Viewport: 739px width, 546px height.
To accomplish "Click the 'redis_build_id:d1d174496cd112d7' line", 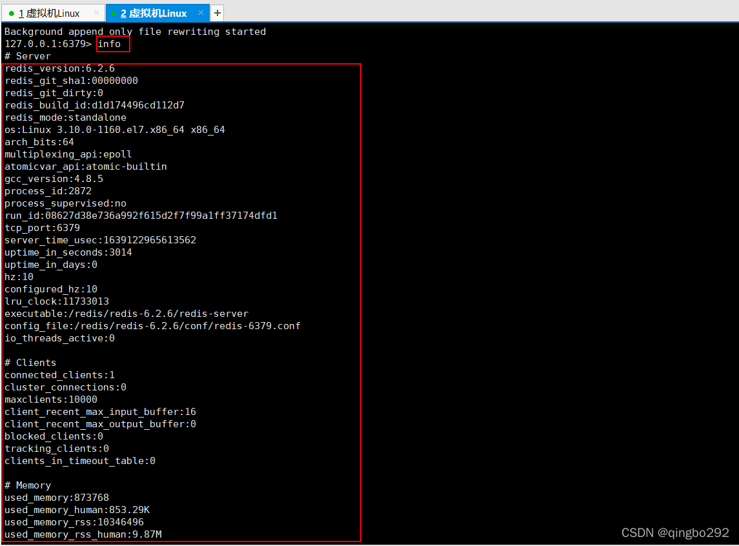I will (95, 105).
